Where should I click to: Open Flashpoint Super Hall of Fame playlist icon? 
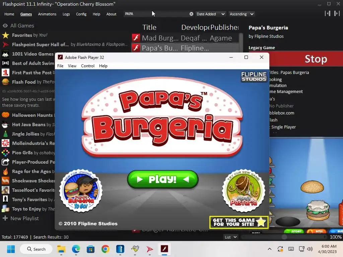5,45
